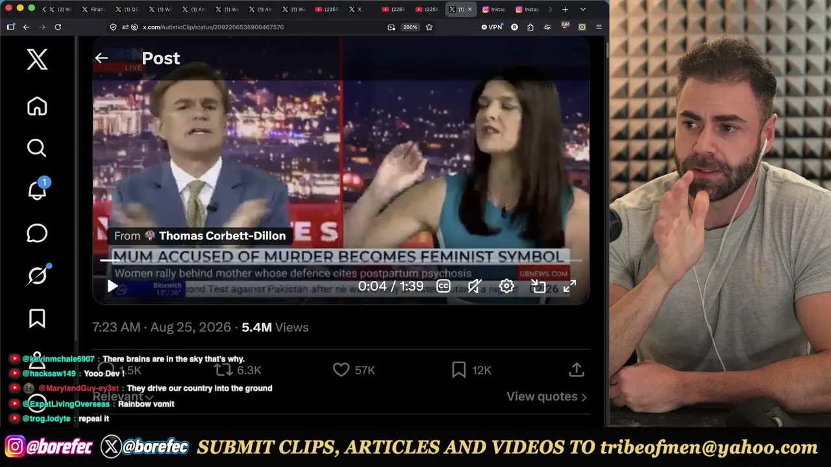Image resolution: width=831 pixels, height=467 pixels.
Task: Open video settings gear
Action: (506, 286)
